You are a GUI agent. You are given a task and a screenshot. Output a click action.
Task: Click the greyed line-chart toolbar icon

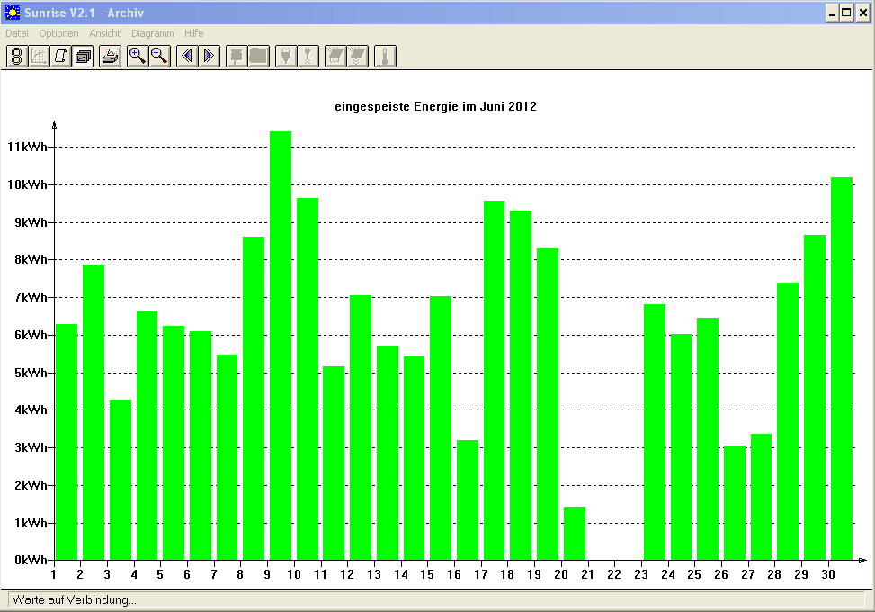click(39, 56)
